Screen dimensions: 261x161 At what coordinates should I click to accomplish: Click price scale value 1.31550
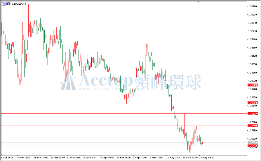click(x=253, y=48)
